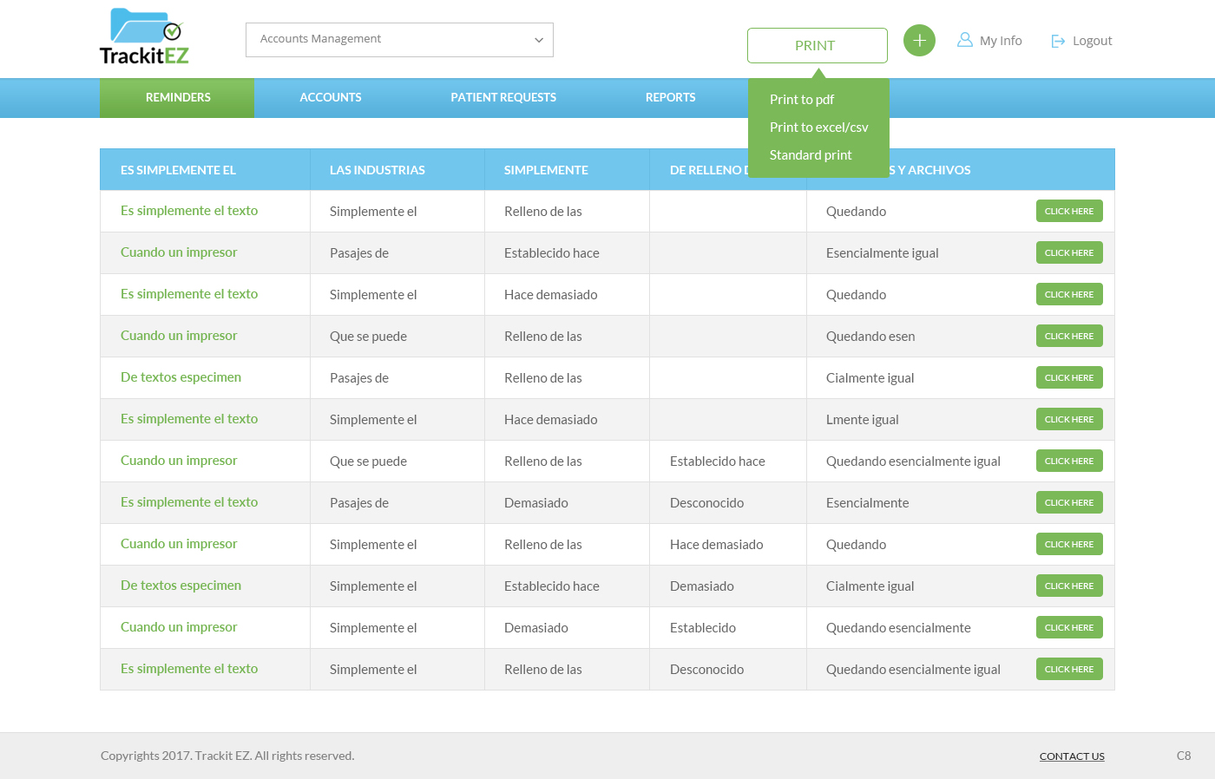Open the Reports tab
This screenshot has height=779, width=1215.
670,98
